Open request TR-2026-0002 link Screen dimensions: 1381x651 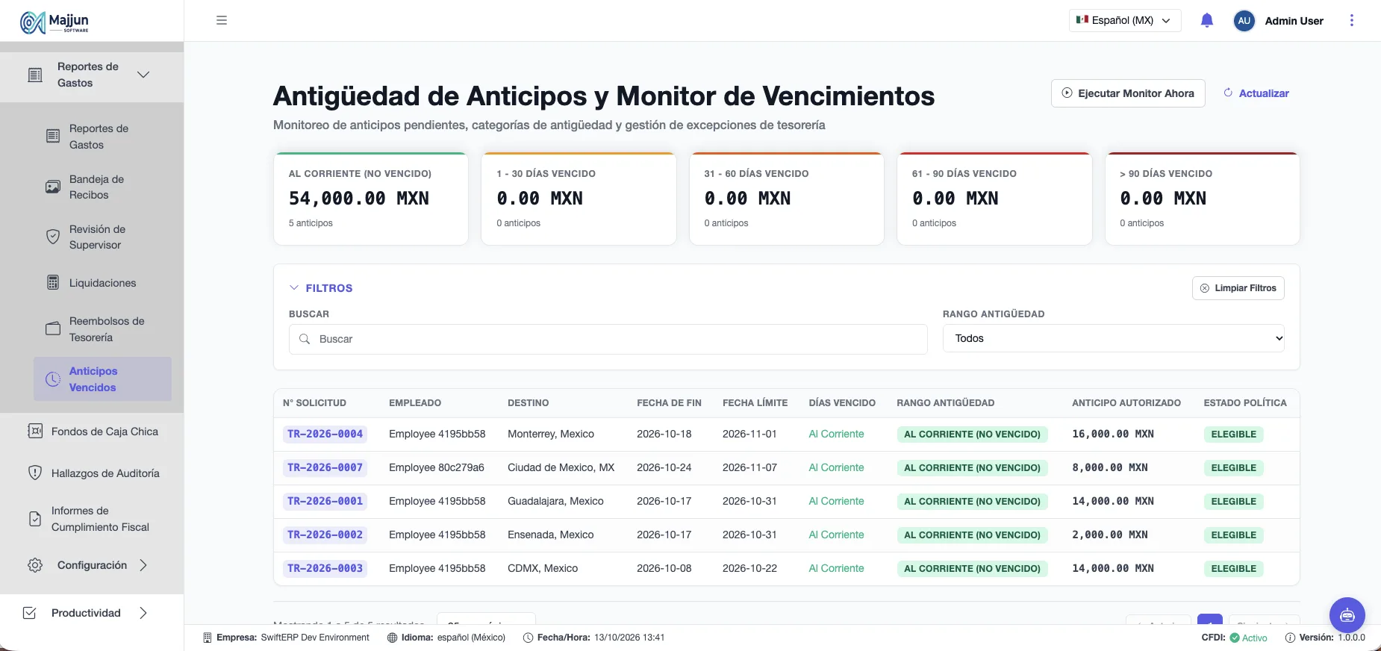325,535
